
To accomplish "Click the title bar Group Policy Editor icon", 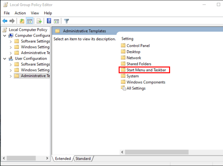I will (6, 5).
